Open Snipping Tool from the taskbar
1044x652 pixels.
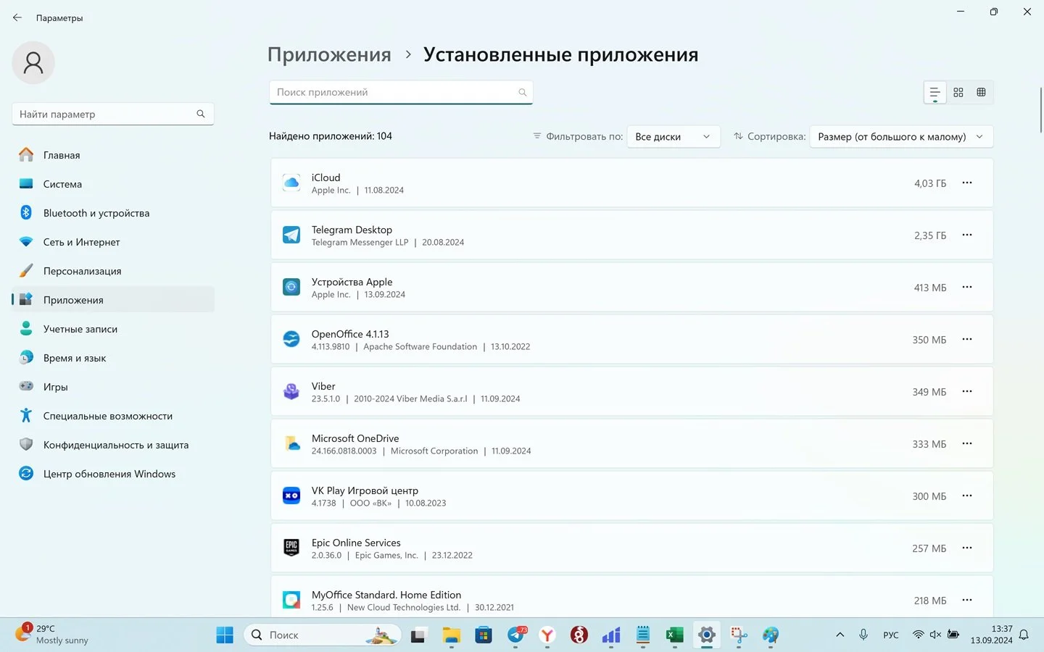739,635
